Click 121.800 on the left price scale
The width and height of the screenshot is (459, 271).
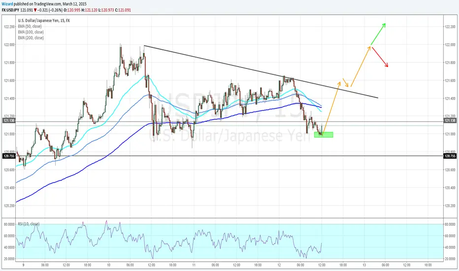[9, 63]
